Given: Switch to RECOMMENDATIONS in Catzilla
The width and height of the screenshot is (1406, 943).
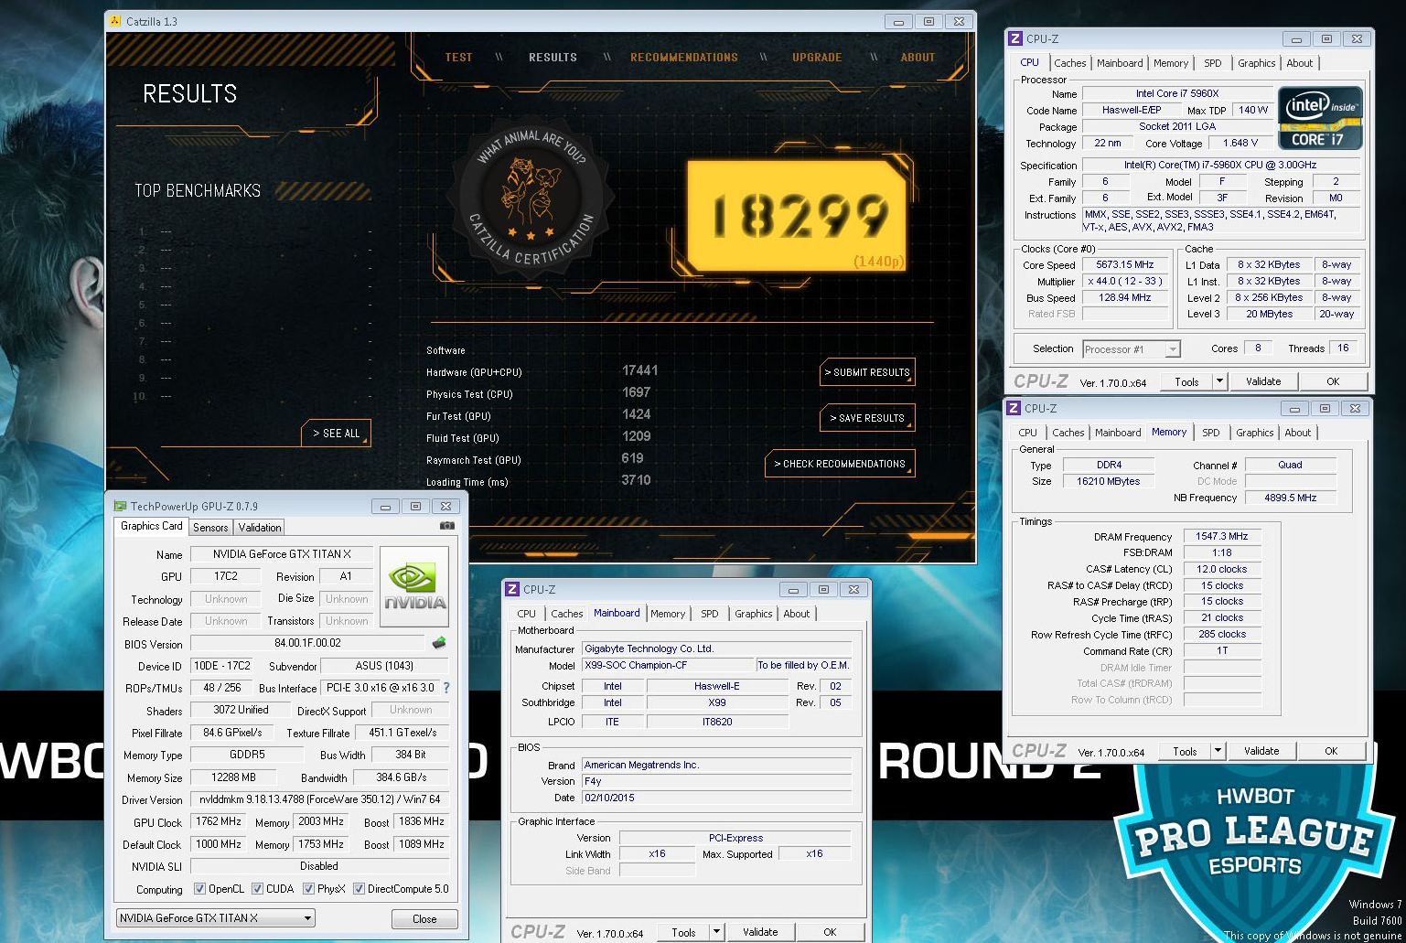Looking at the screenshot, I should point(683,57).
